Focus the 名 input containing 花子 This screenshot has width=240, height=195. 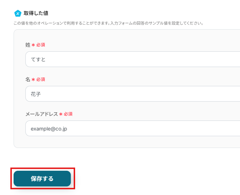pyautogui.click(x=132, y=94)
